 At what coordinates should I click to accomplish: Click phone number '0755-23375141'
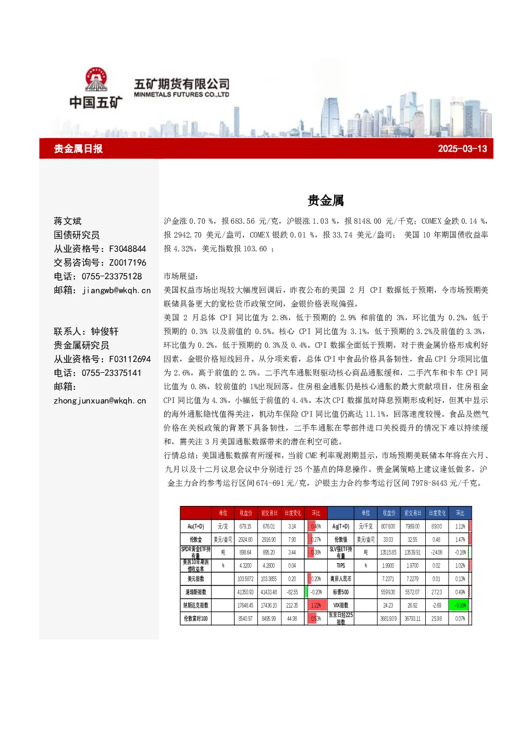[x=111, y=373]
